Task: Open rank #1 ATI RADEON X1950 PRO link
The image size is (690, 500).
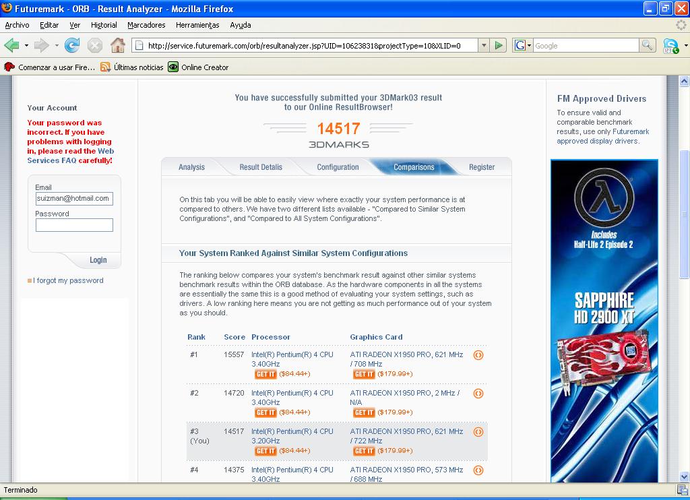Action: coord(406,359)
